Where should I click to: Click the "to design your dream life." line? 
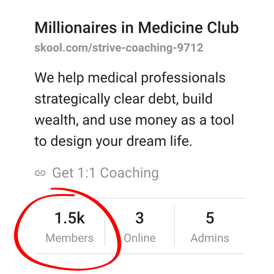click(x=113, y=141)
